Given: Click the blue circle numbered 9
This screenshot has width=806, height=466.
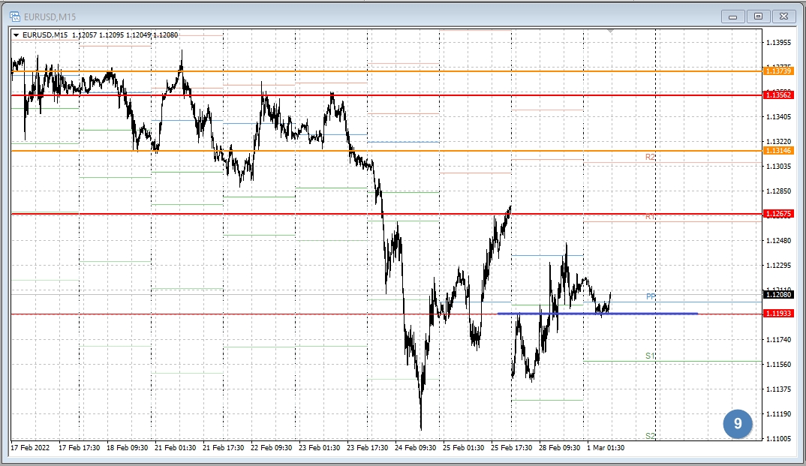Looking at the screenshot, I should point(738,424).
